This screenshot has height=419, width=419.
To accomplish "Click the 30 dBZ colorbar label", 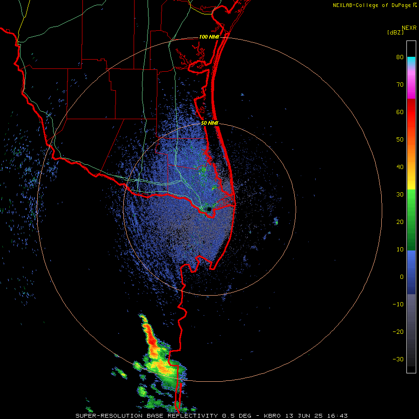I will [400, 194].
